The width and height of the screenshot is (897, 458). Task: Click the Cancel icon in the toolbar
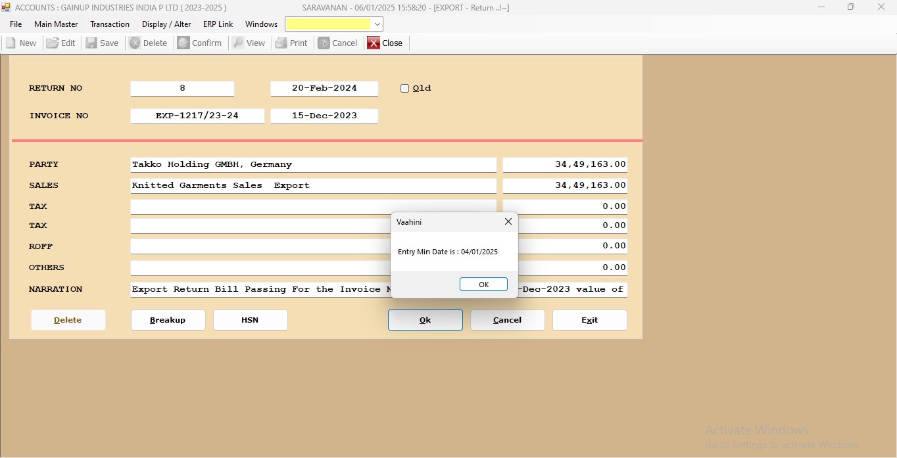(324, 43)
